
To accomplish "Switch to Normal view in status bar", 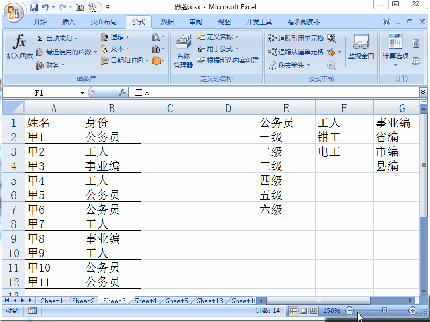I will pyautogui.click(x=293, y=311).
